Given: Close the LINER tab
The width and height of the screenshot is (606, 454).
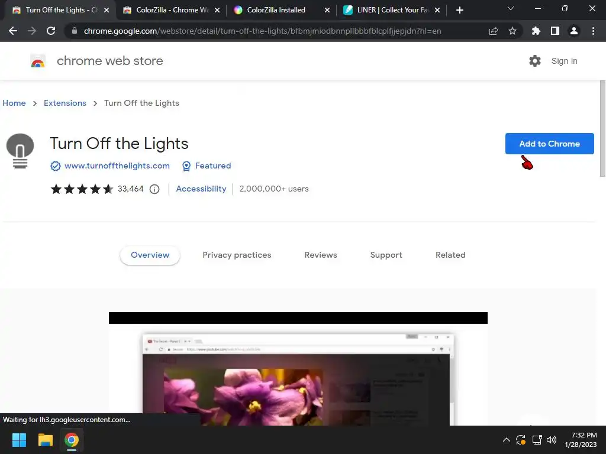Looking at the screenshot, I should [437, 10].
